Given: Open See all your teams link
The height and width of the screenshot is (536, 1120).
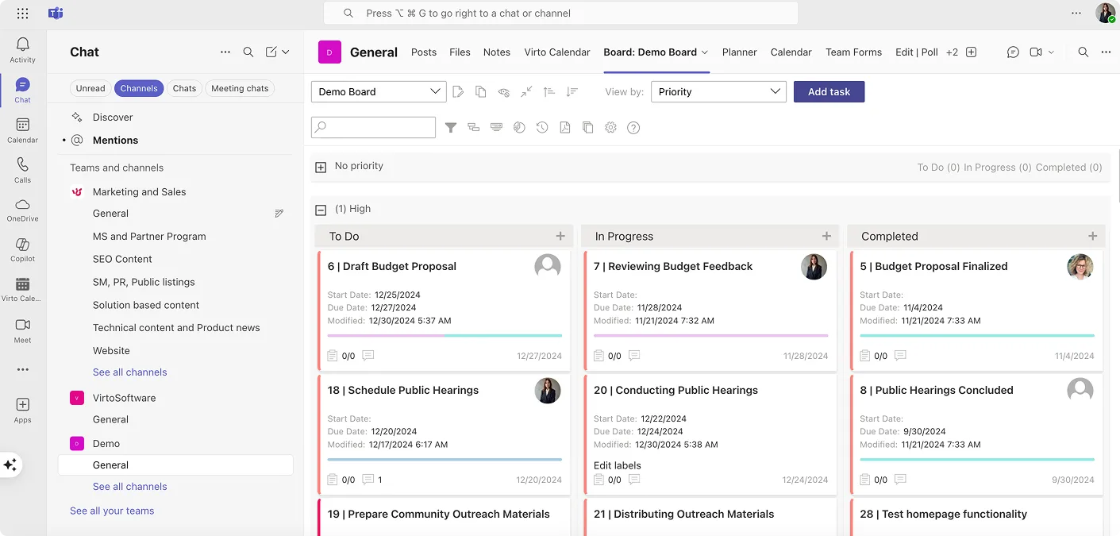Looking at the screenshot, I should tap(111, 510).
